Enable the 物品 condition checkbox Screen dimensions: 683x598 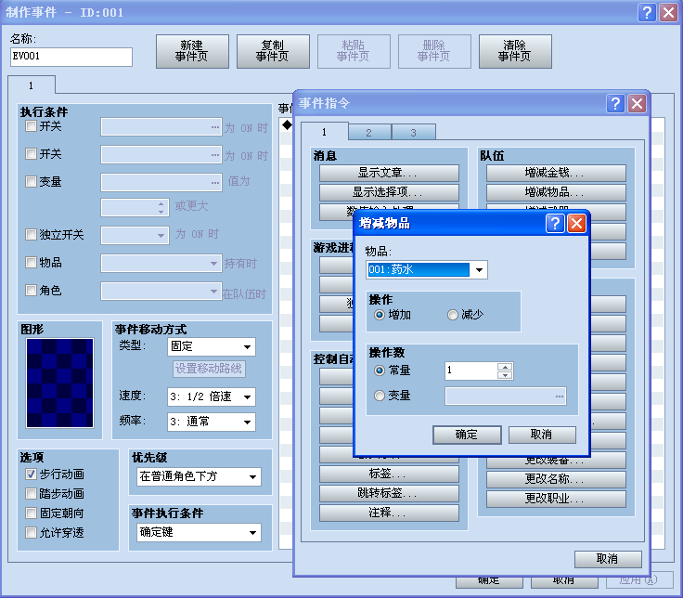[x=31, y=263]
